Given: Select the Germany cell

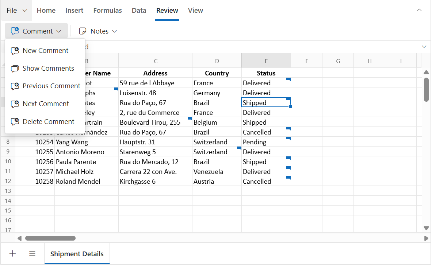Looking at the screenshot, I should coord(217,93).
